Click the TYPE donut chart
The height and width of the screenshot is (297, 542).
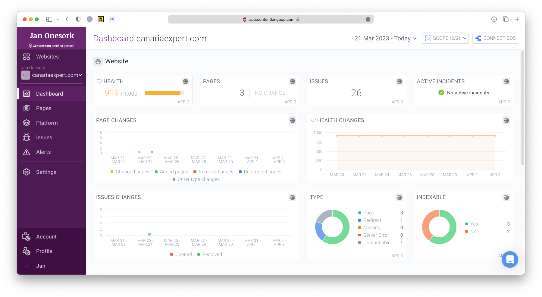point(332,227)
